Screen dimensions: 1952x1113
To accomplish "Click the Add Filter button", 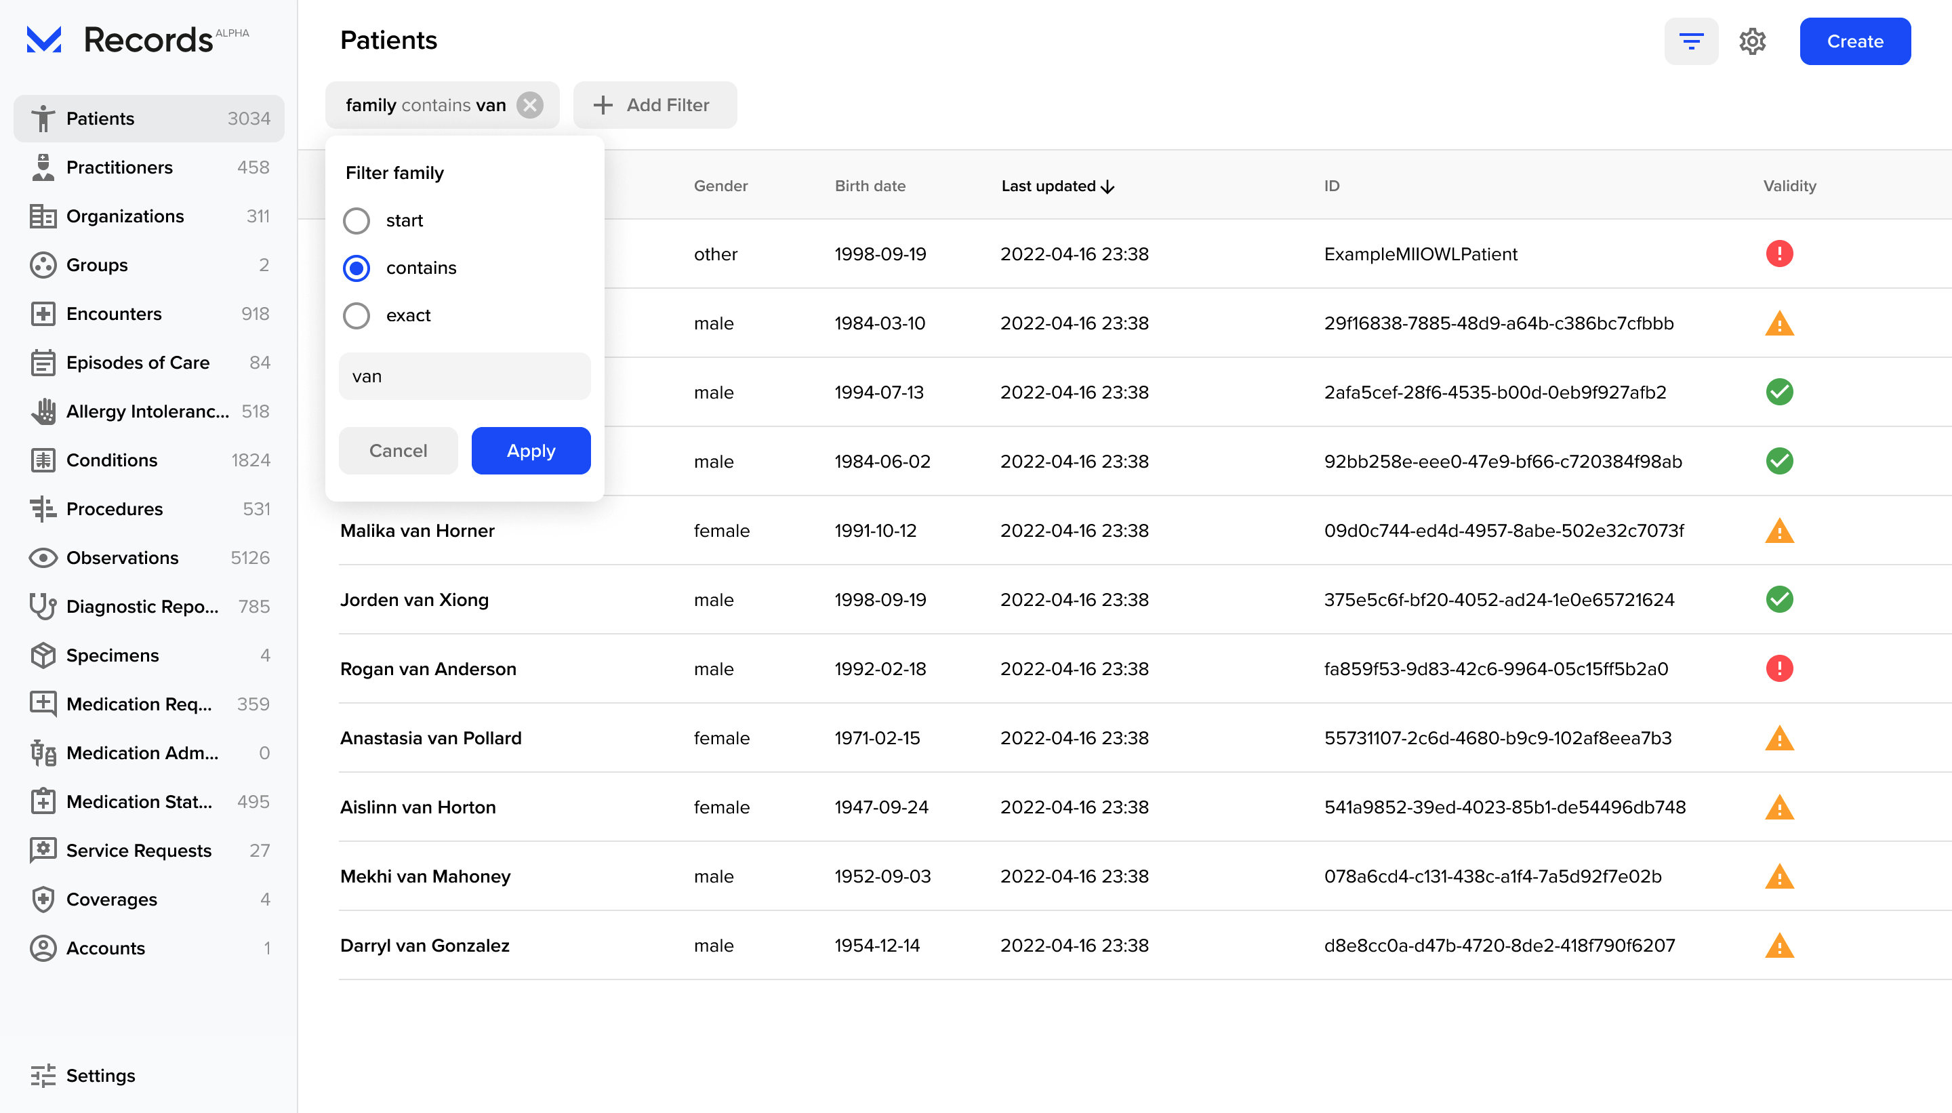I will click(x=655, y=105).
